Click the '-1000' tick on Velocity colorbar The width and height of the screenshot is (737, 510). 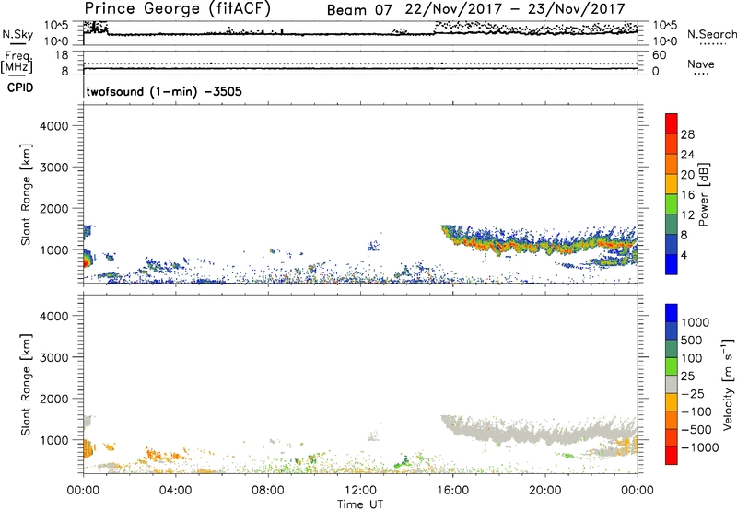pyautogui.click(x=700, y=447)
